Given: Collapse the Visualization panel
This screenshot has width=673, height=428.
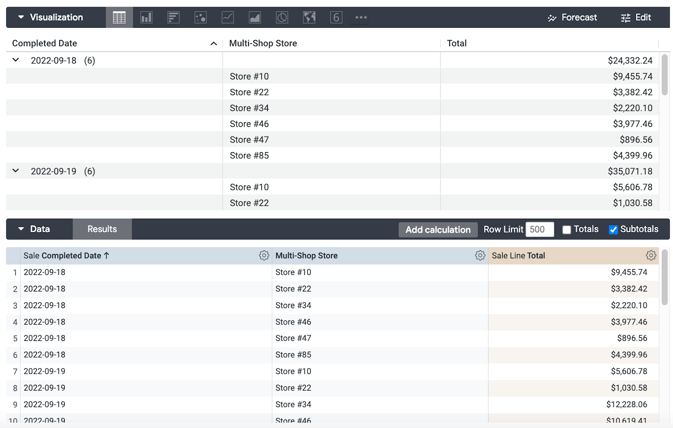Looking at the screenshot, I should pyautogui.click(x=21, y=18).
